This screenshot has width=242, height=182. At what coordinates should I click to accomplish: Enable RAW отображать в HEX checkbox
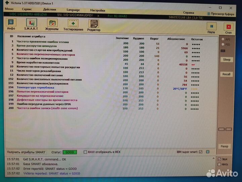click(x=85, y=152)
